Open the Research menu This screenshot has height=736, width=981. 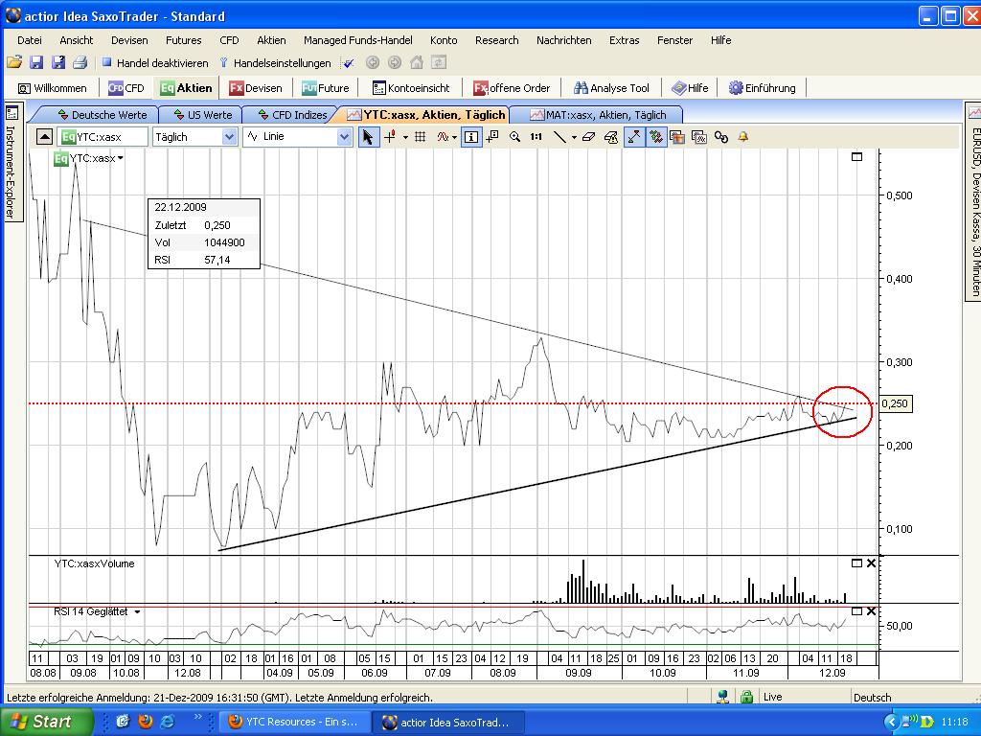click(x=496, y=40)
